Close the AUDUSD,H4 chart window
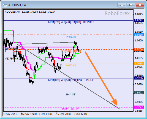The width and height of the screenshot is (147, 119). coord(140,5)
